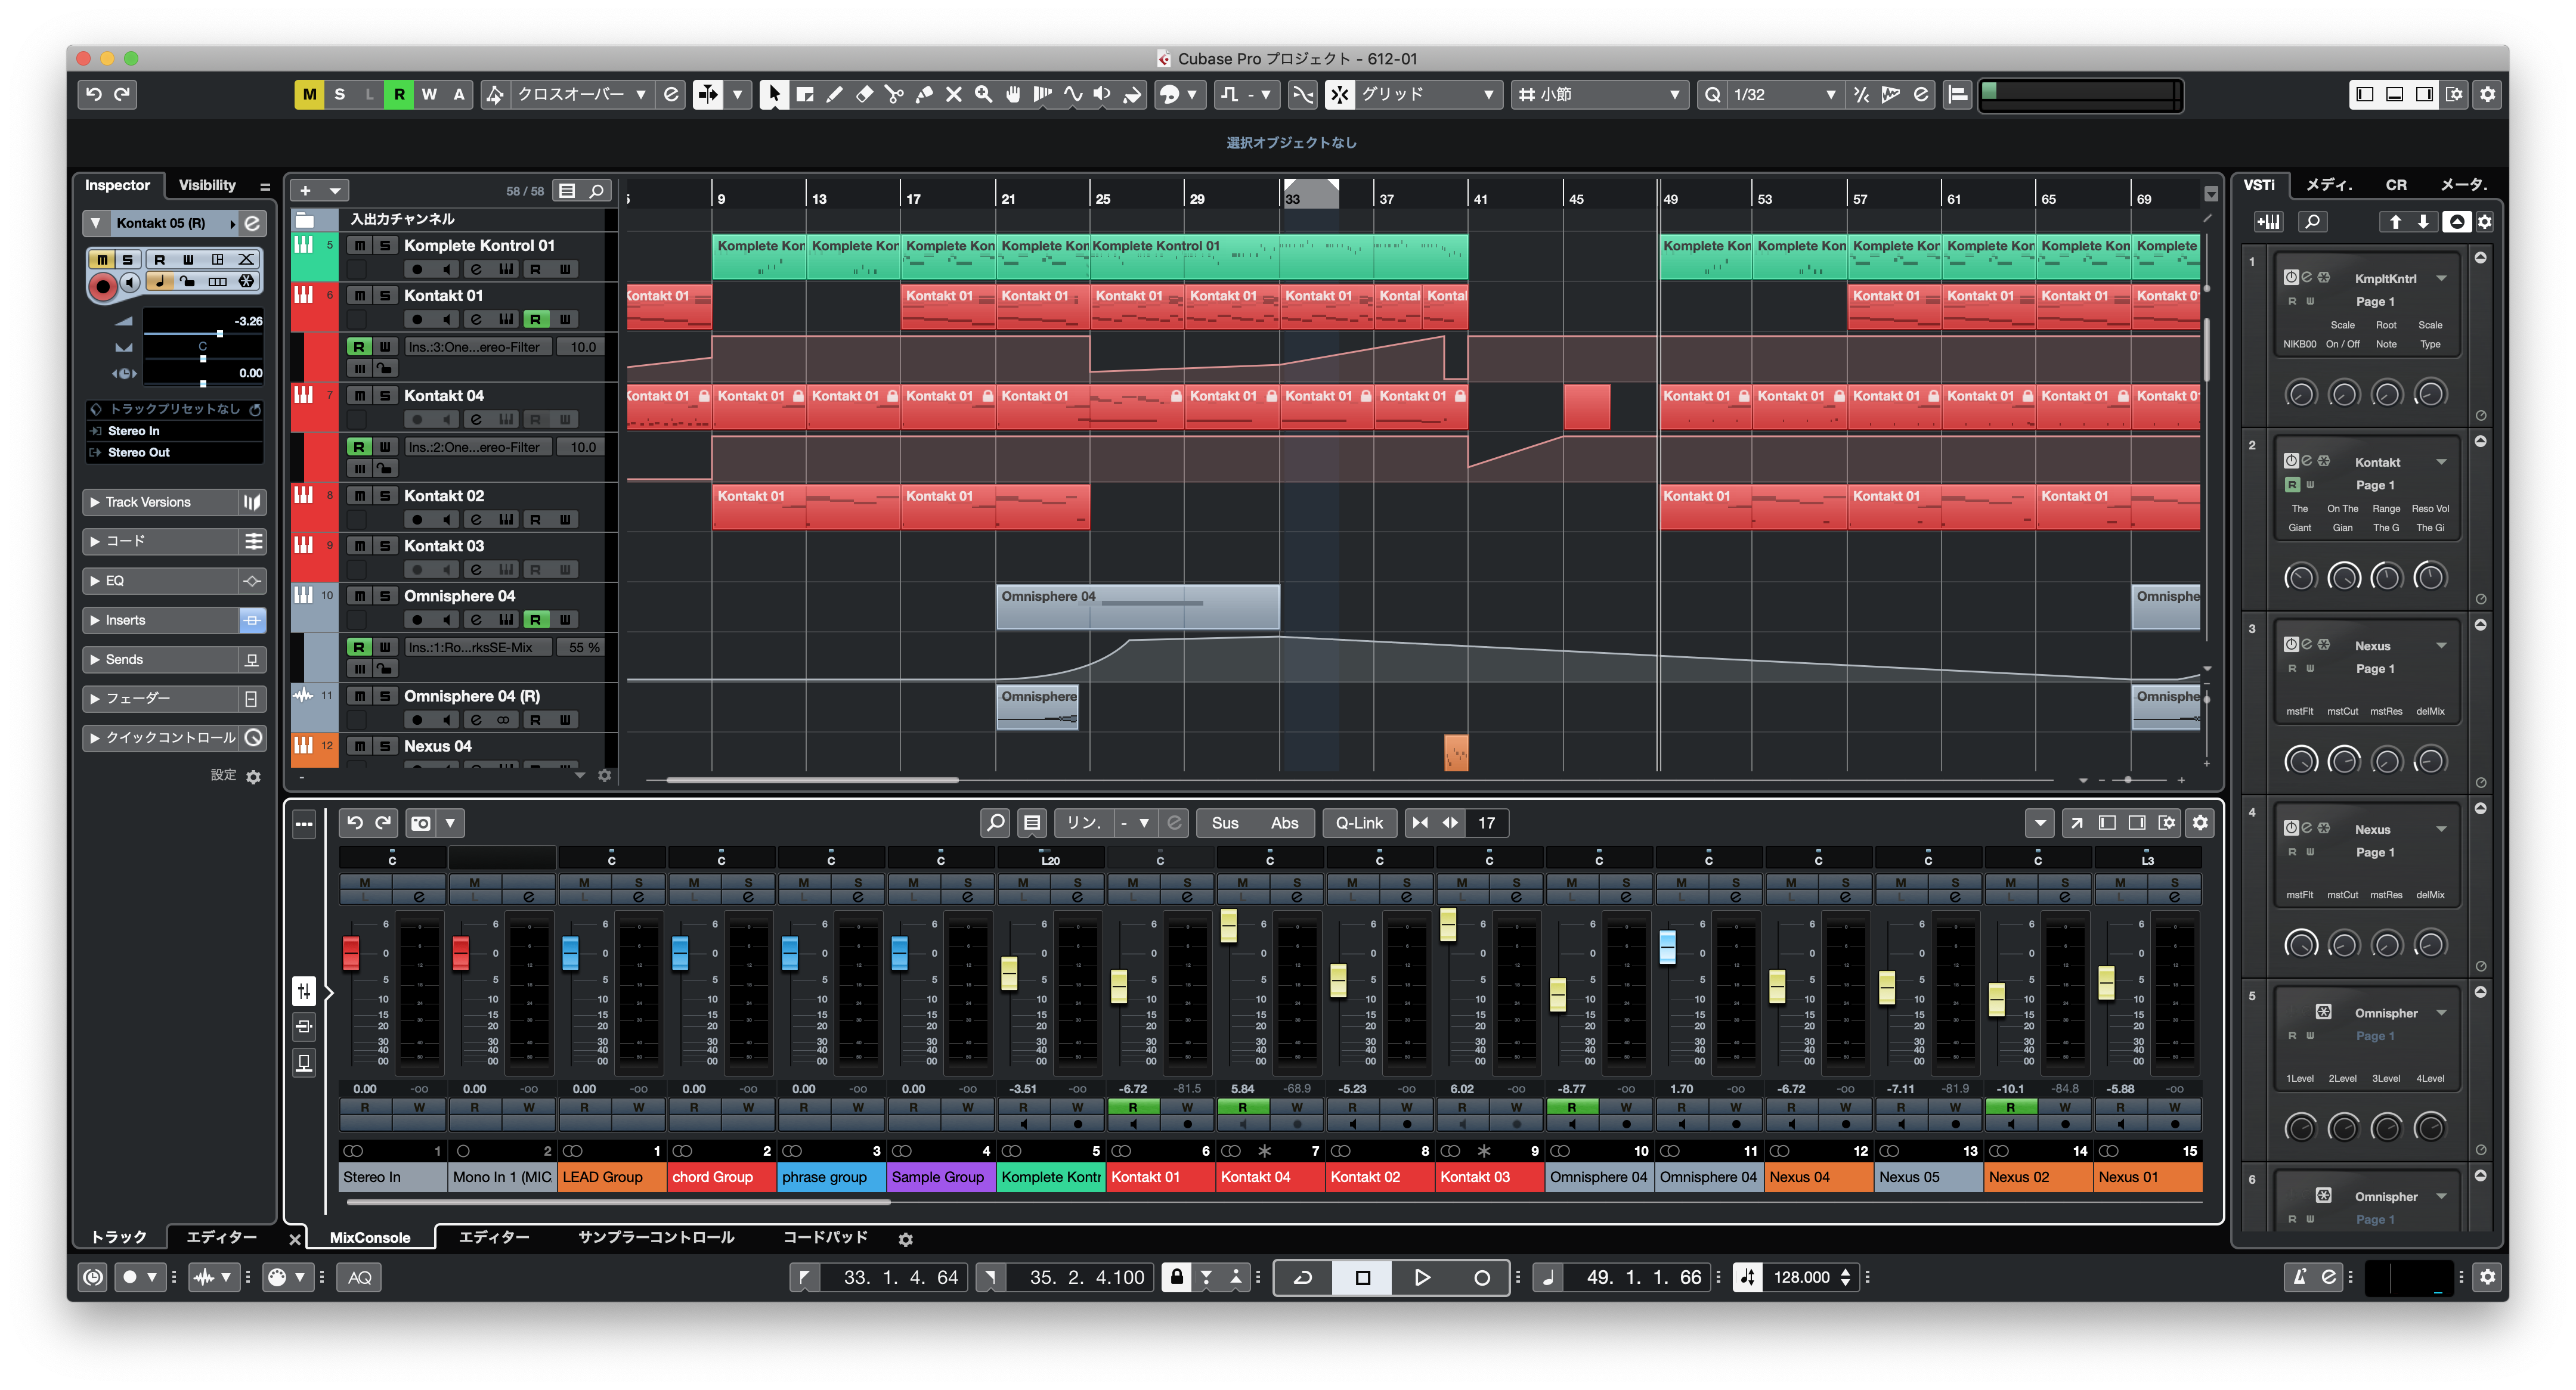The height and width of the screenshot is (1390, 2576).
Task: Open the 1/32 quantize preset dropdown
Action: 1785,94
